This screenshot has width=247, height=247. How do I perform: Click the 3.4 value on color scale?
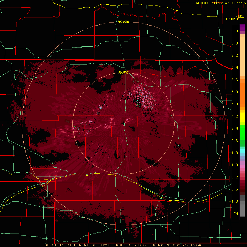235,128
